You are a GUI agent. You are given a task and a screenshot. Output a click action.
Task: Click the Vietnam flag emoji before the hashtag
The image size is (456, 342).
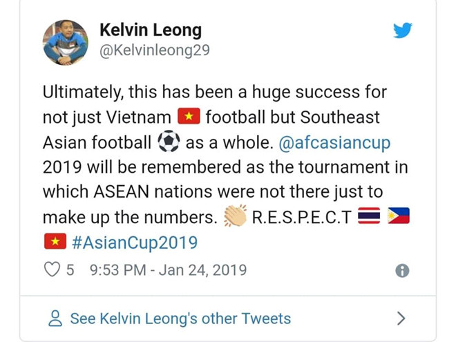click(x=55, y=243)
